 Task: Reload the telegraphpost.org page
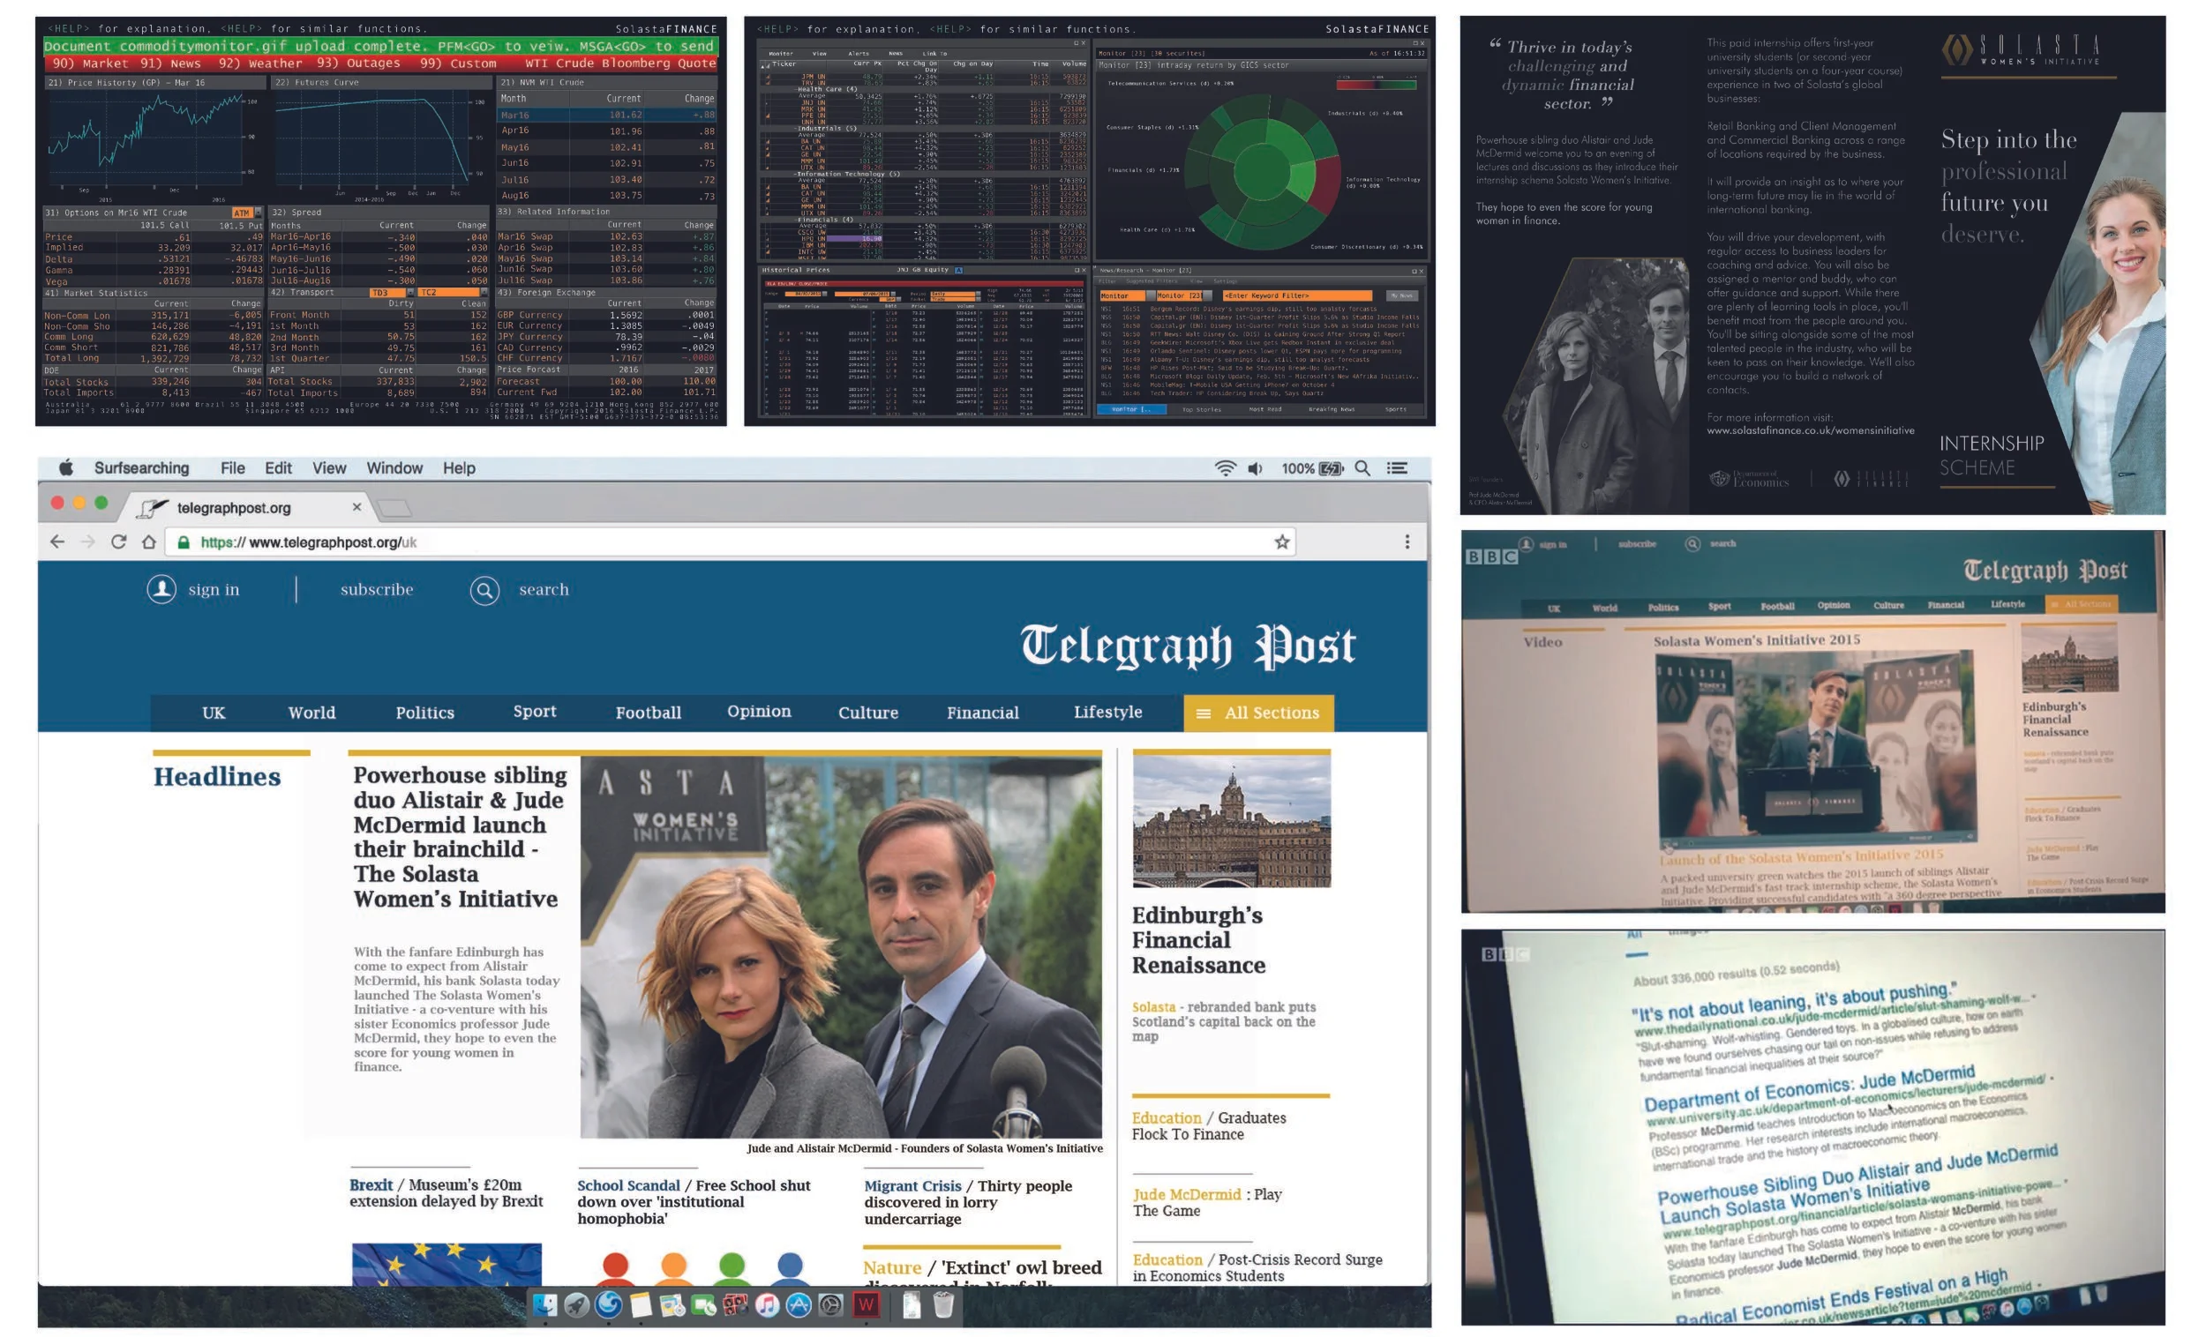(x=118, y=542)
